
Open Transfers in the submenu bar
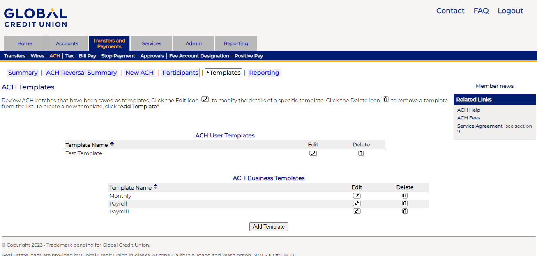click(x=14, y=56)
